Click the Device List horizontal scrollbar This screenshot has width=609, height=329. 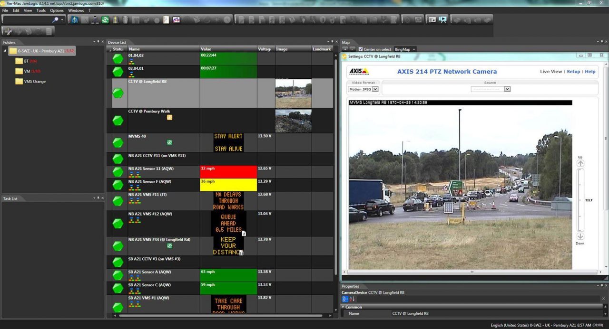click(221, 315)
